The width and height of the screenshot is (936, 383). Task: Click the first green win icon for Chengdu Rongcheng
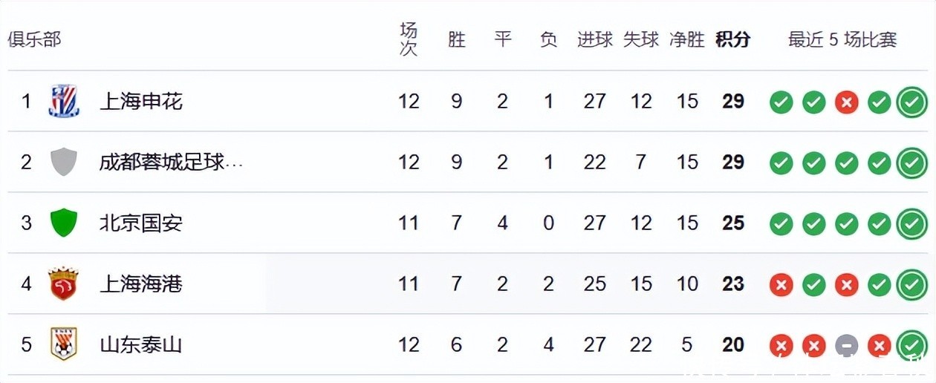781,163
